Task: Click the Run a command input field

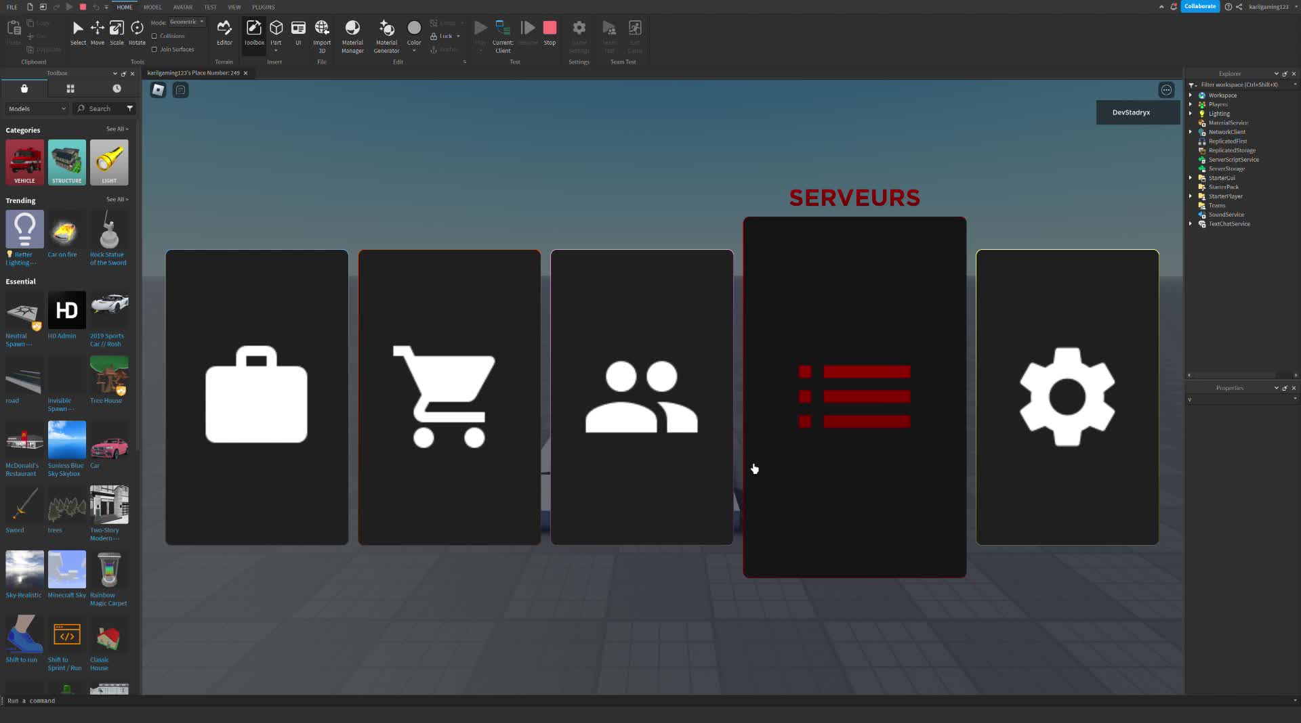Action: (68, 701)
